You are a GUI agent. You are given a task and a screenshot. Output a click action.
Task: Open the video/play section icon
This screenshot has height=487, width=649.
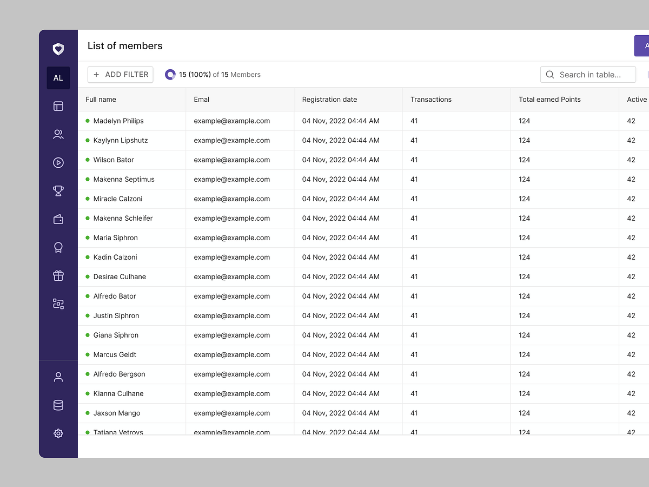58,162
